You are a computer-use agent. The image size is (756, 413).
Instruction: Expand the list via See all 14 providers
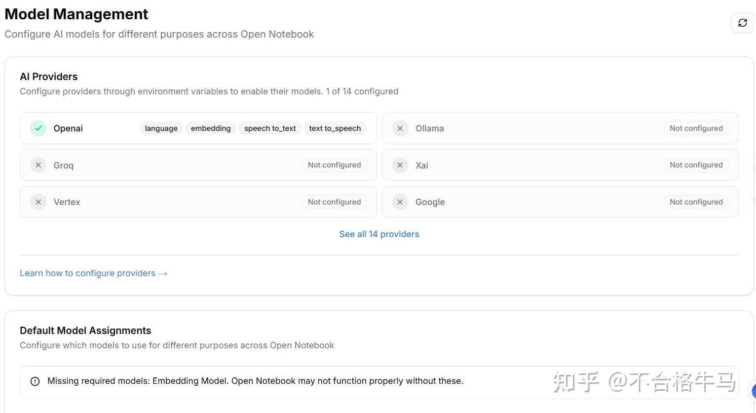coord(379,234)
